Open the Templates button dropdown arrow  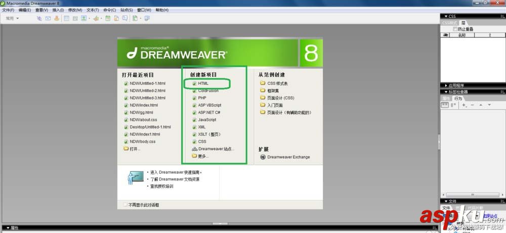pos(141,19)
